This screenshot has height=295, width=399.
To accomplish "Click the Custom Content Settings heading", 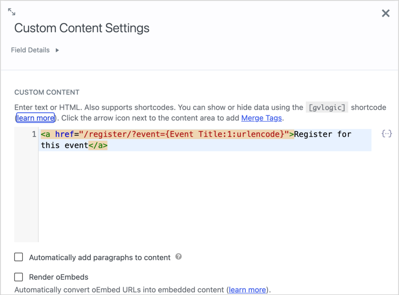I will click(x=82, y=28).
